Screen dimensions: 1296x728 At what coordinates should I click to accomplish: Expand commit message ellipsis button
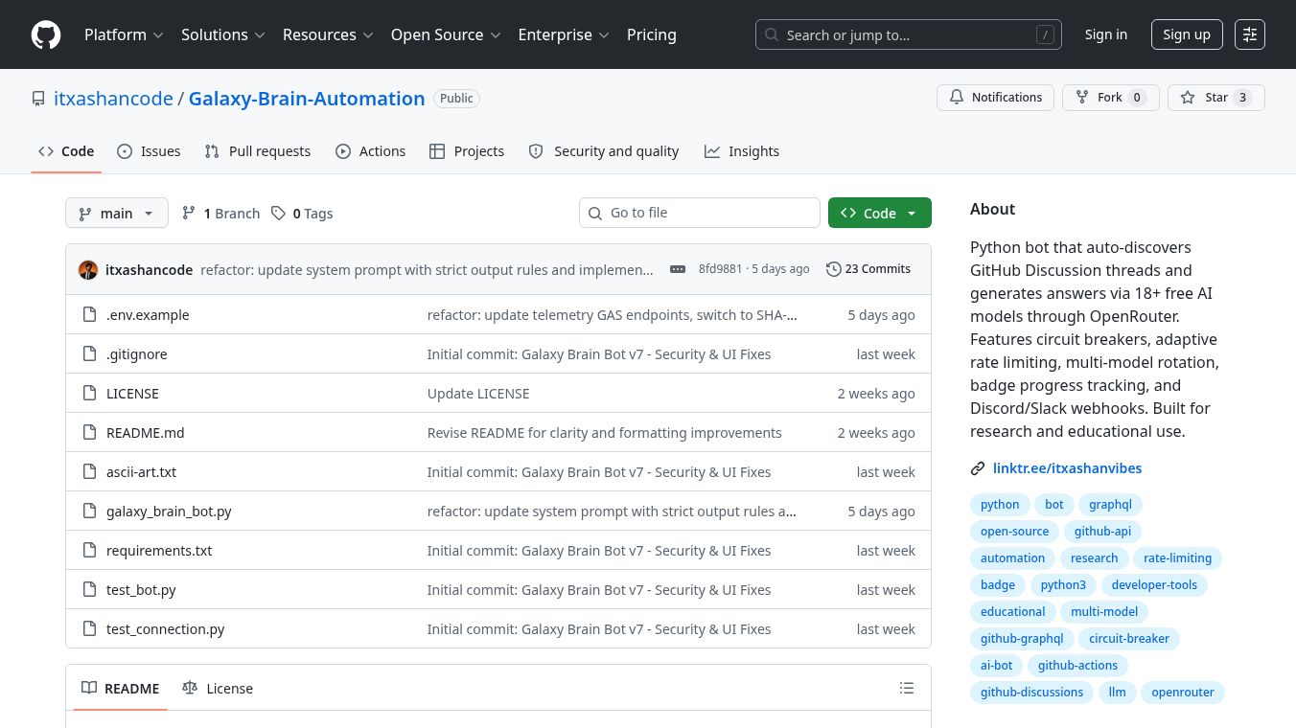(678, 269)
